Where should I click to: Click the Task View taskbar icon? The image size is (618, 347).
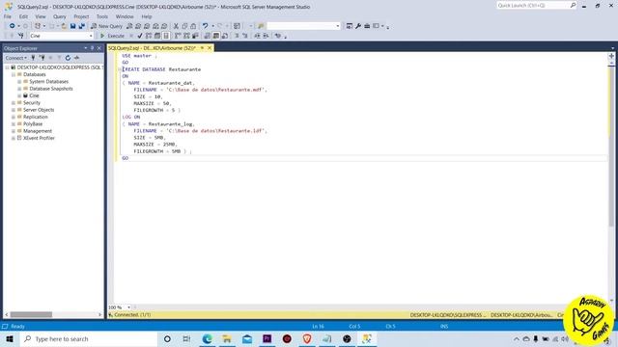tap(186, 338)
